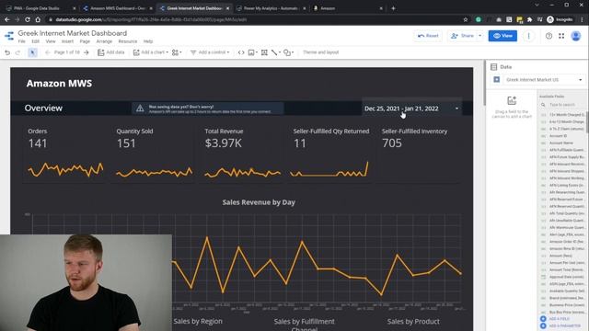
Task: Open the View menu
Action: (51, 41)
